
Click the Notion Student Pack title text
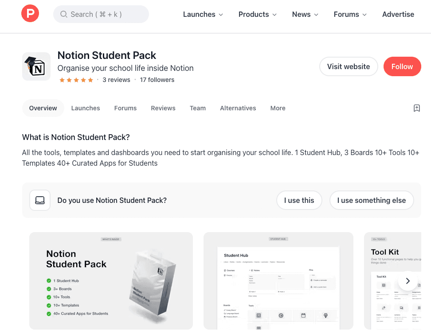[x=107, y=55]
